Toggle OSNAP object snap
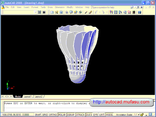The height and width of the screenshot is (117, 156). coord(71,115)
